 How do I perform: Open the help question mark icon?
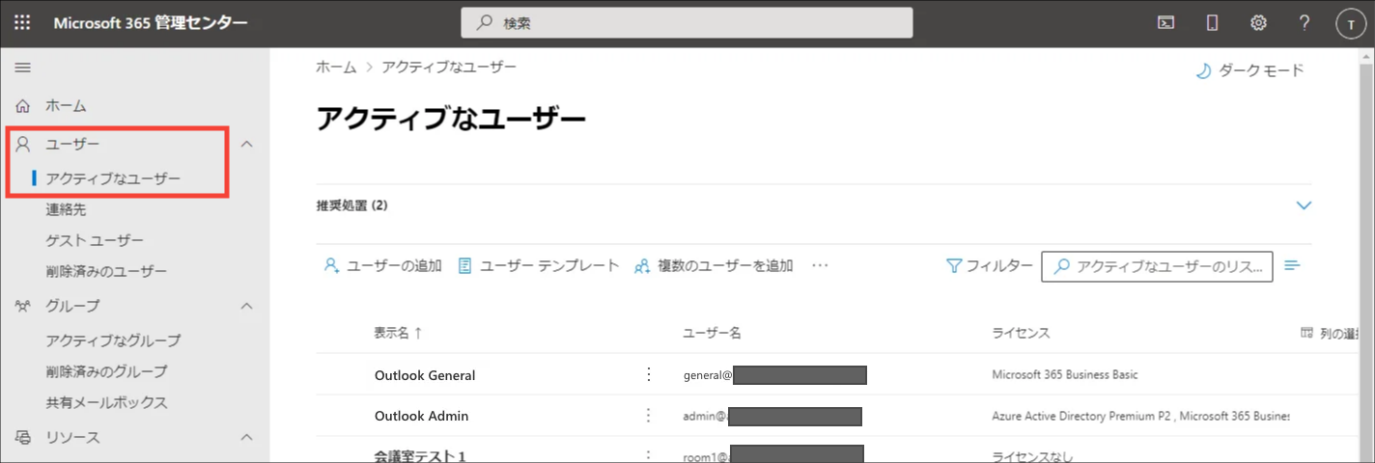point(1304,23)
